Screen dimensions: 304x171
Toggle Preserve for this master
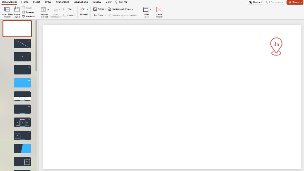coord(28,16)
